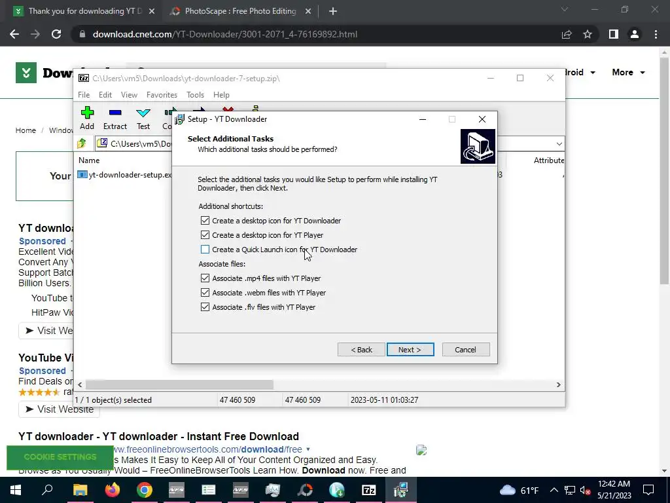The image size is (670, 503).
Task: Reload the Chrome page
Action: (x=56, y=34)
